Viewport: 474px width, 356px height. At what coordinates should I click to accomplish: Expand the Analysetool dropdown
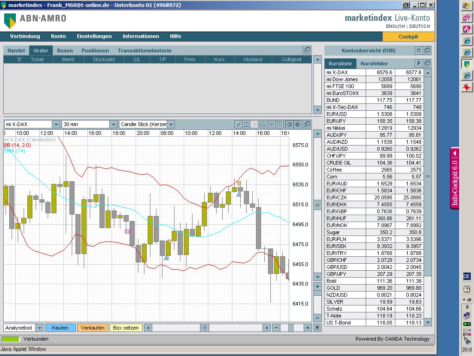click(x=39, y=328)
